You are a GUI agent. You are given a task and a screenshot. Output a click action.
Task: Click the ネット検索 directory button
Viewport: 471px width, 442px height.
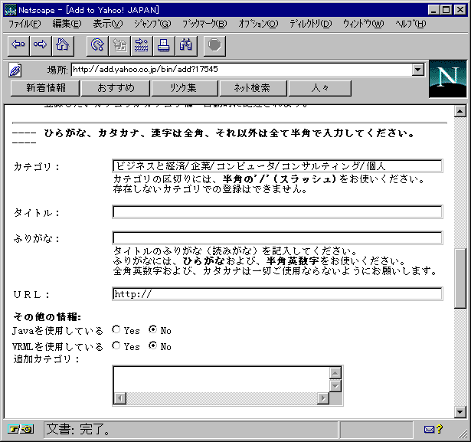tap(253, 88)
